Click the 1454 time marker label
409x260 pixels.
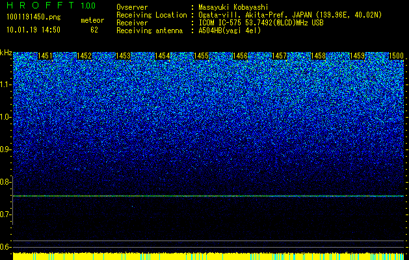pos(162,56)
